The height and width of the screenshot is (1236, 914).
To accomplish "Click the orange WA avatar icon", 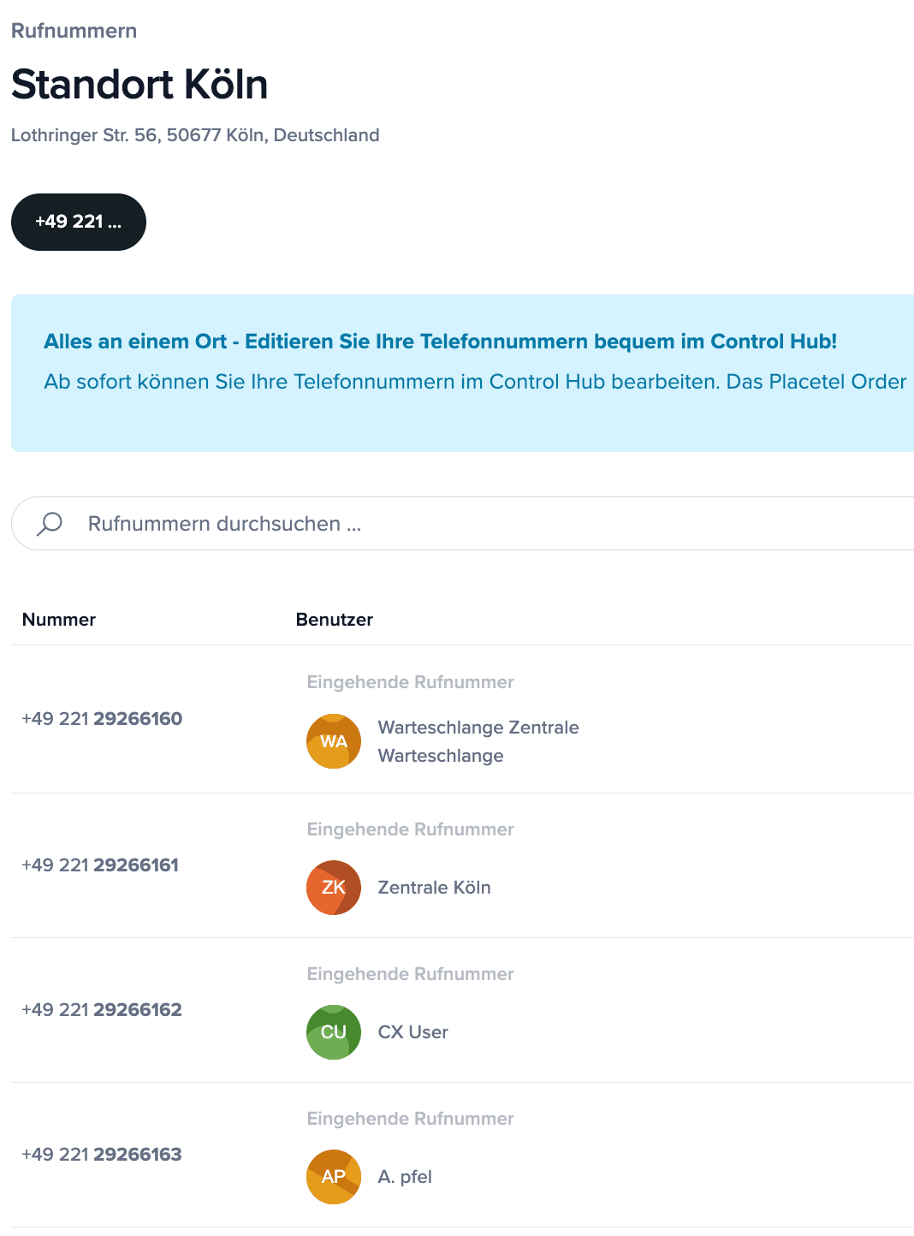I will (334, 741).
